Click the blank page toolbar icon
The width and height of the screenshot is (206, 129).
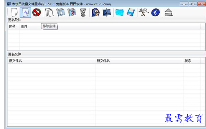click(x=14, y=13)
